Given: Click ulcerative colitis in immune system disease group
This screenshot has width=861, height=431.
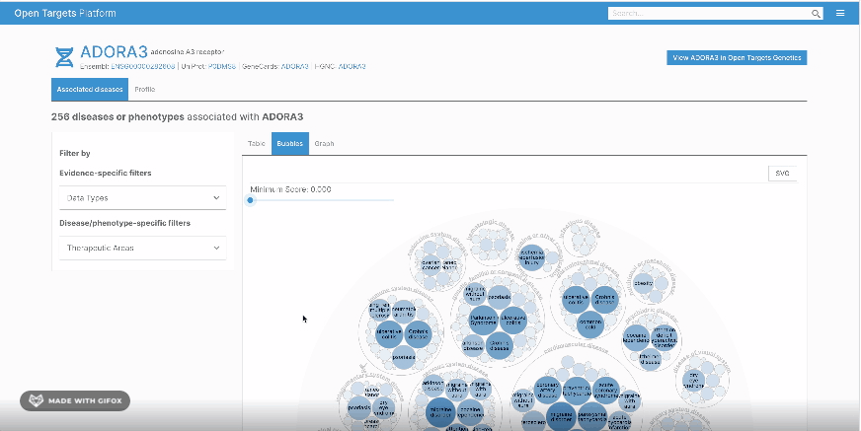Looking at the screenshot, I should coord(389,334).
